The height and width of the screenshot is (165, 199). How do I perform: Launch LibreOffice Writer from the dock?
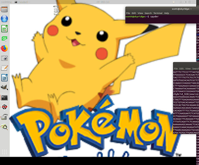pos(4,78)
